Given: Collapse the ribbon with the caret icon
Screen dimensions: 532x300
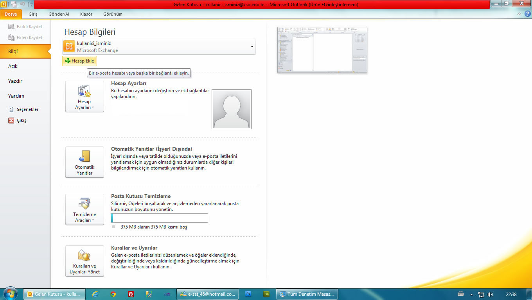Looking at the screenshot, I should (x=519, y=14).
